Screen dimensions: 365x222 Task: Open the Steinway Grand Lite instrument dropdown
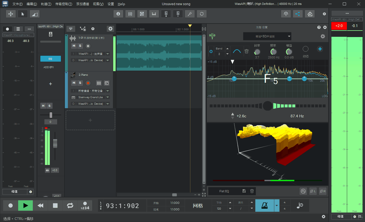[x=107, y=97]
